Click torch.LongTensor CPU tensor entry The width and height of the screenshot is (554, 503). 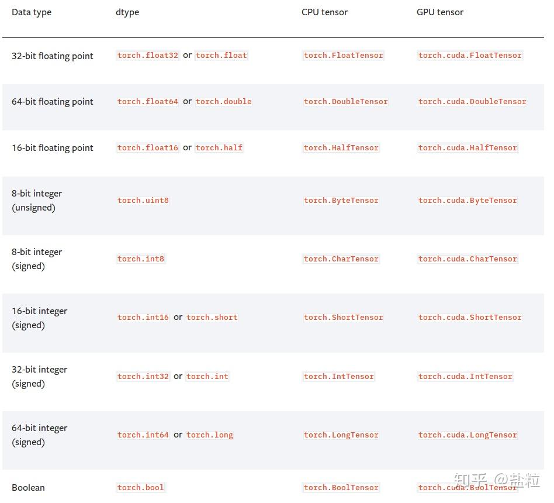pyautogui.click(x=341, y=435)
